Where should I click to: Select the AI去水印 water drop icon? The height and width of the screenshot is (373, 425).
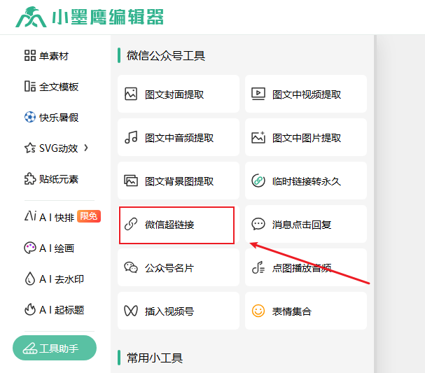(x=30, y=279)
